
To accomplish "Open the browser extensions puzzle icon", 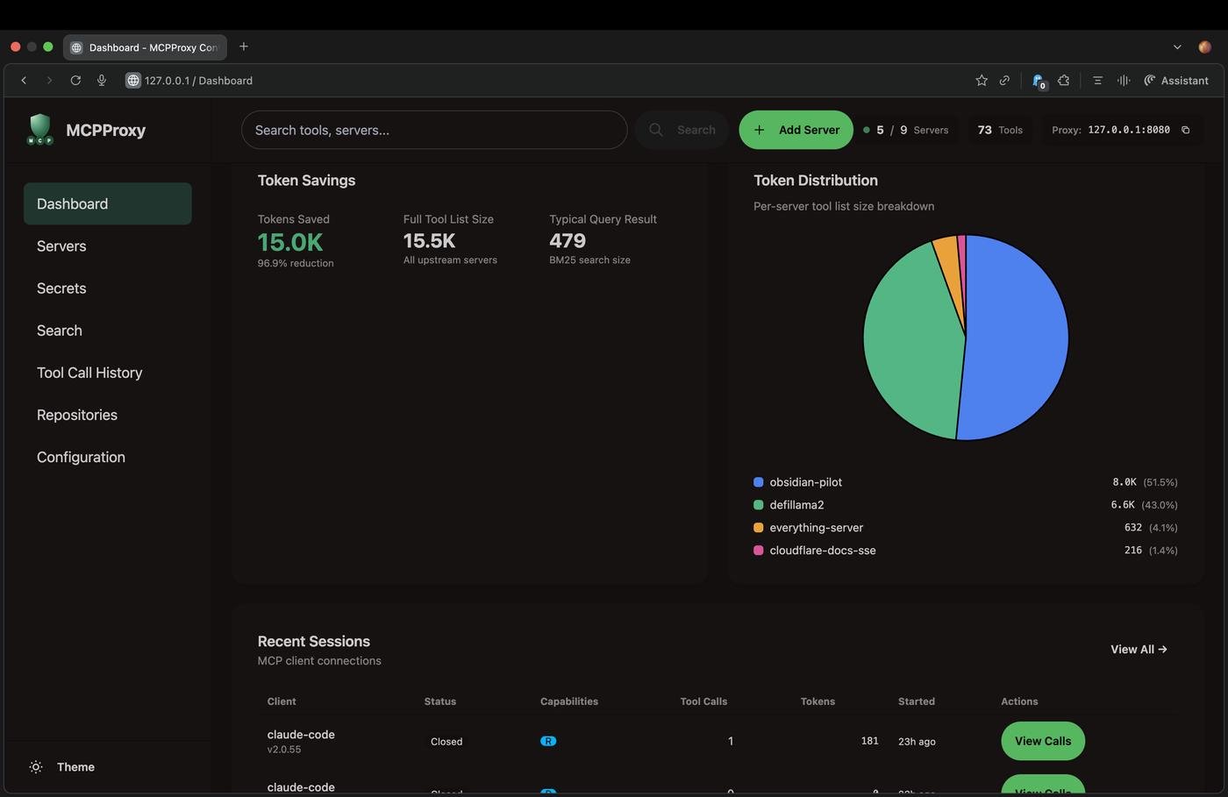I will coord(1063,81).
